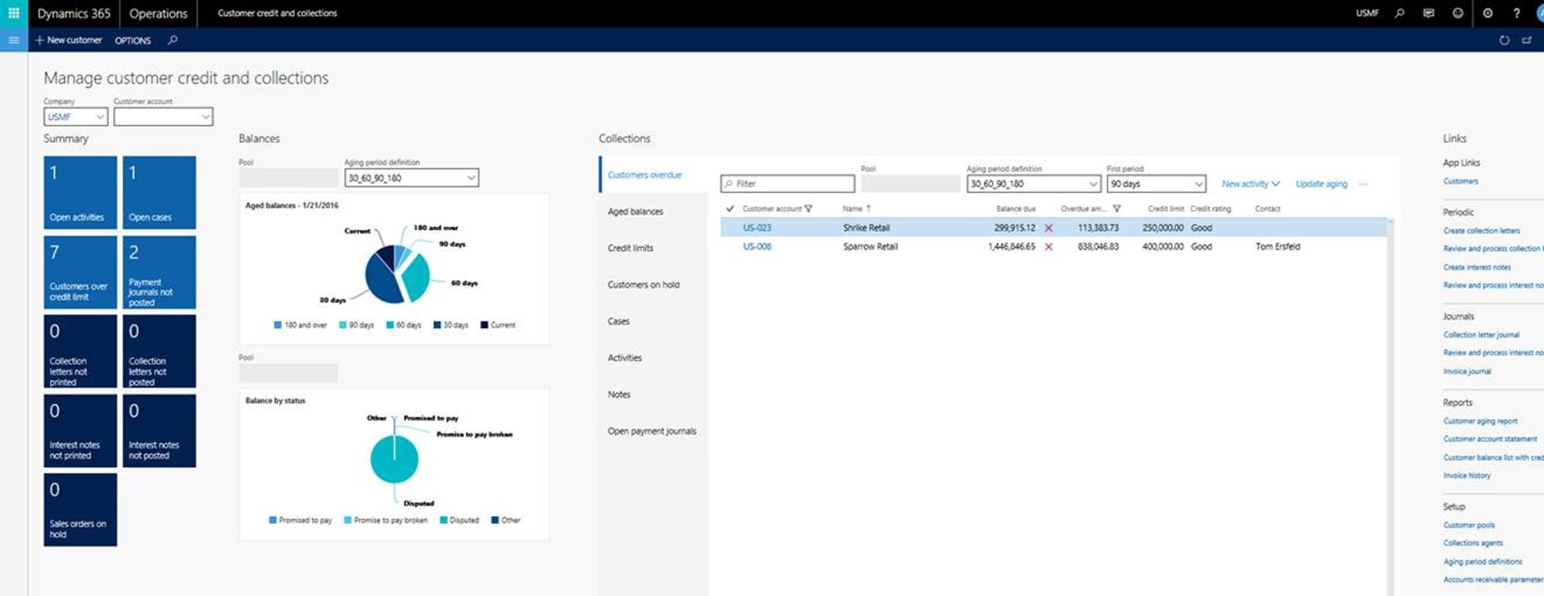Open the Customers over credit limit tile
The width and height of the screenshot is (1544, 596).
[80, 272]
